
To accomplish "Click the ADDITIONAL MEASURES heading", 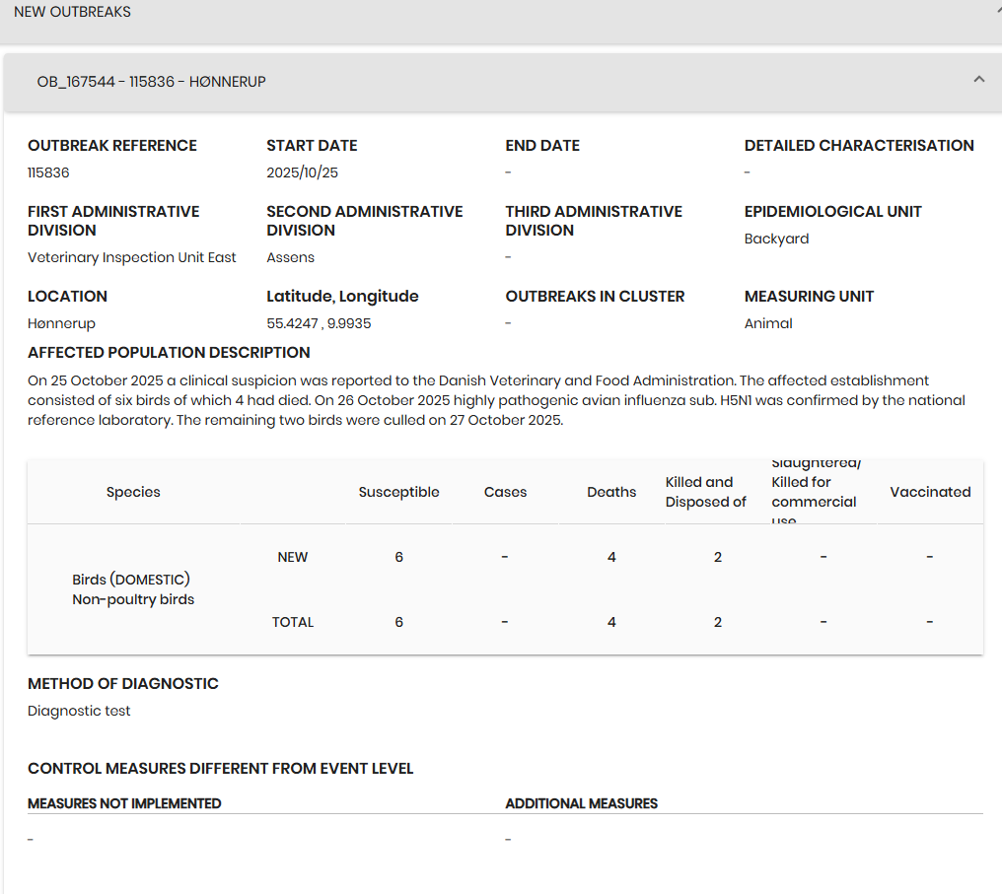I will point(581,803).
